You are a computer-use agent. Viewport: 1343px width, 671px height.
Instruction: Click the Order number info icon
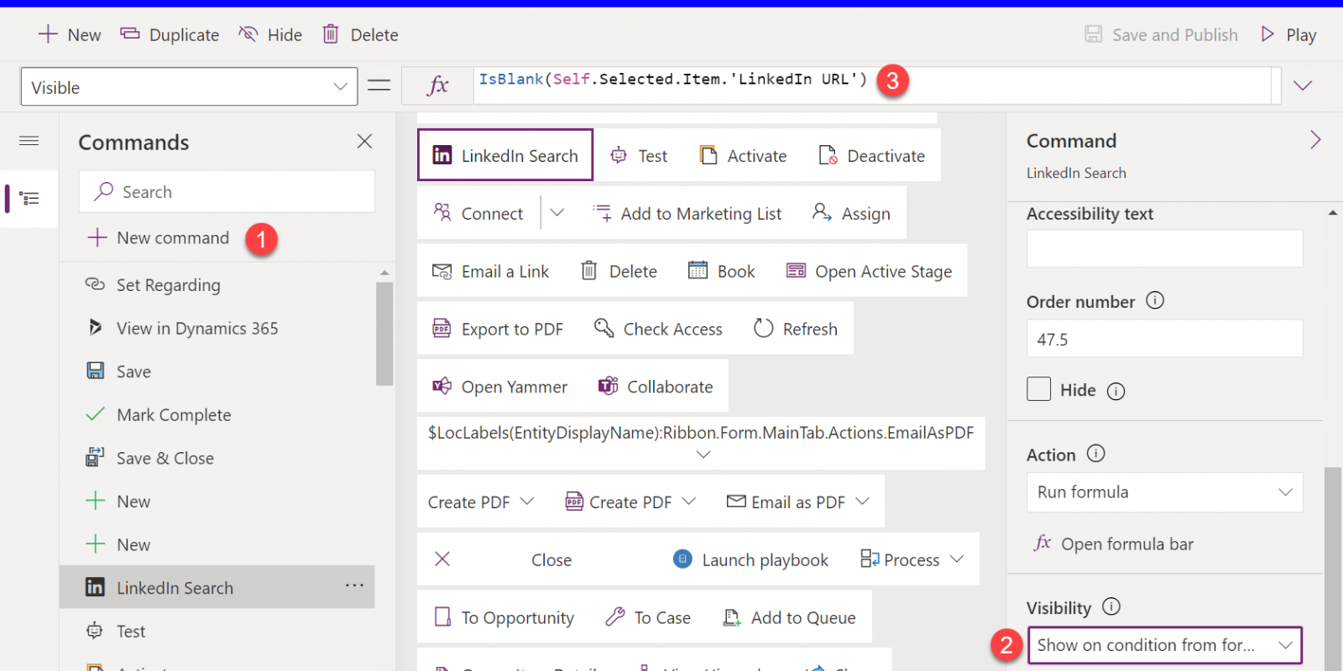click(x=1155, y=300)
